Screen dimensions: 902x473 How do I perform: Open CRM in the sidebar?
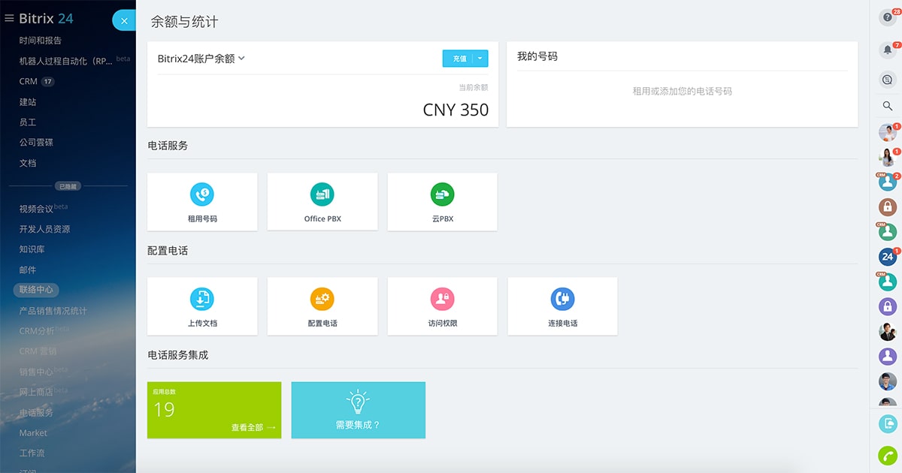tap(29, 81)
